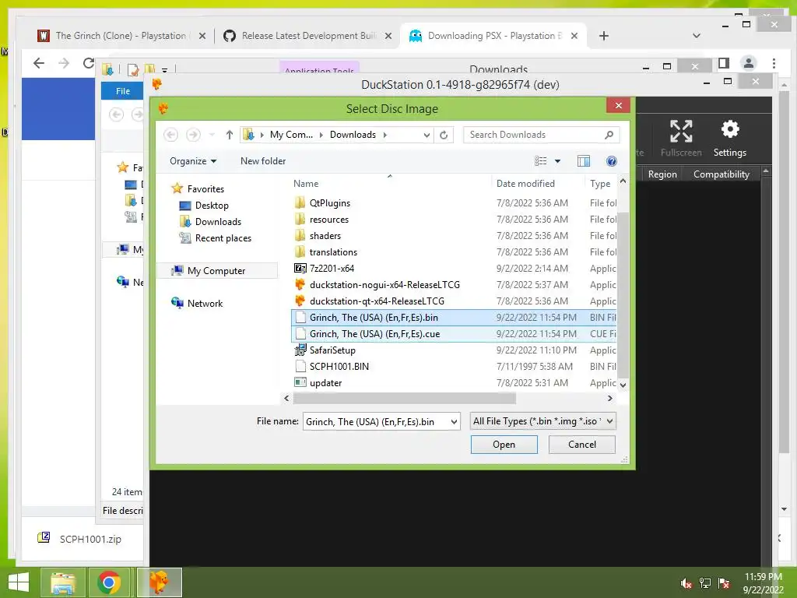Click the Open button
Screen dimensions: 797x598
504,445
